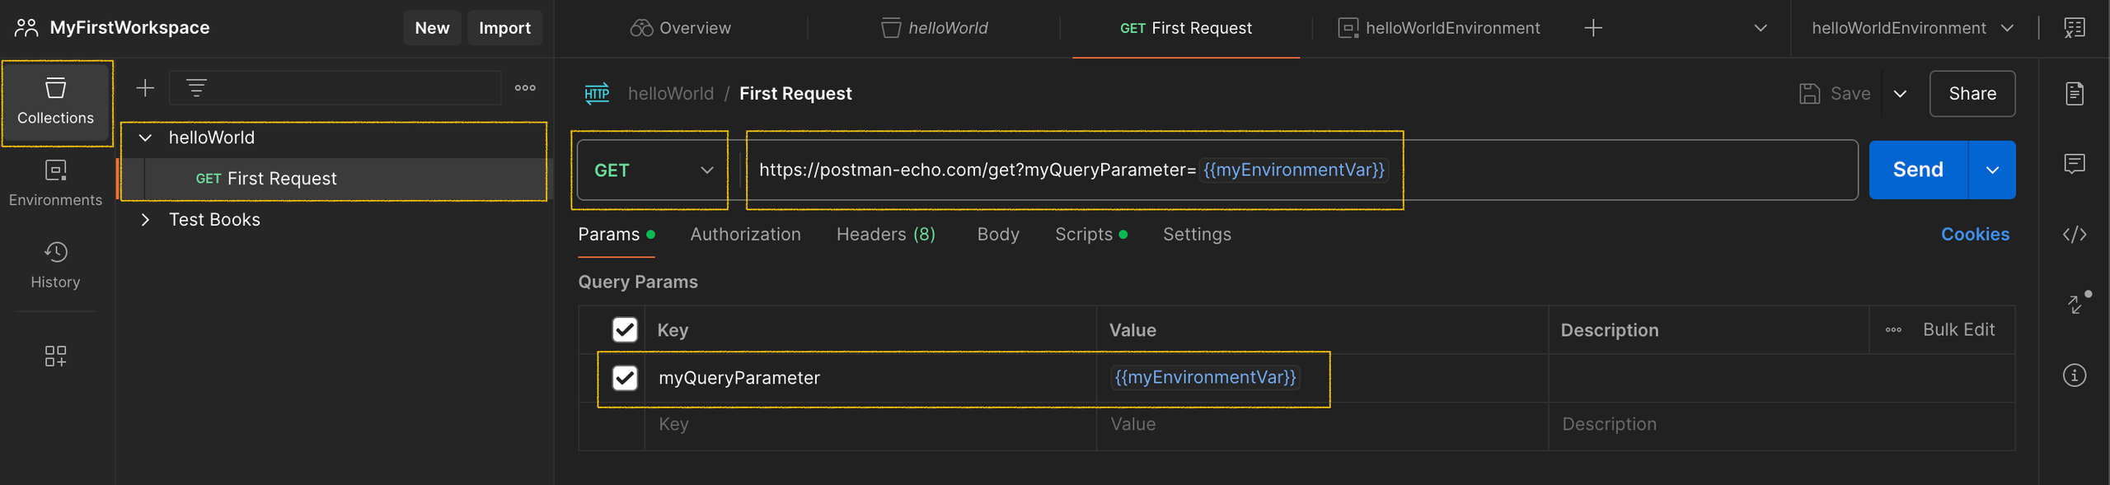
Task: Open the History sidebar panel
Action: click(55, 265)
